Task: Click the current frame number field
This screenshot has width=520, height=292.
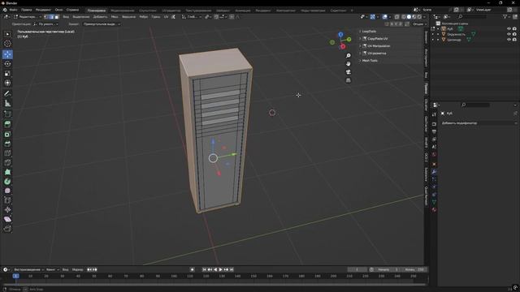Action: pos(357,269)
